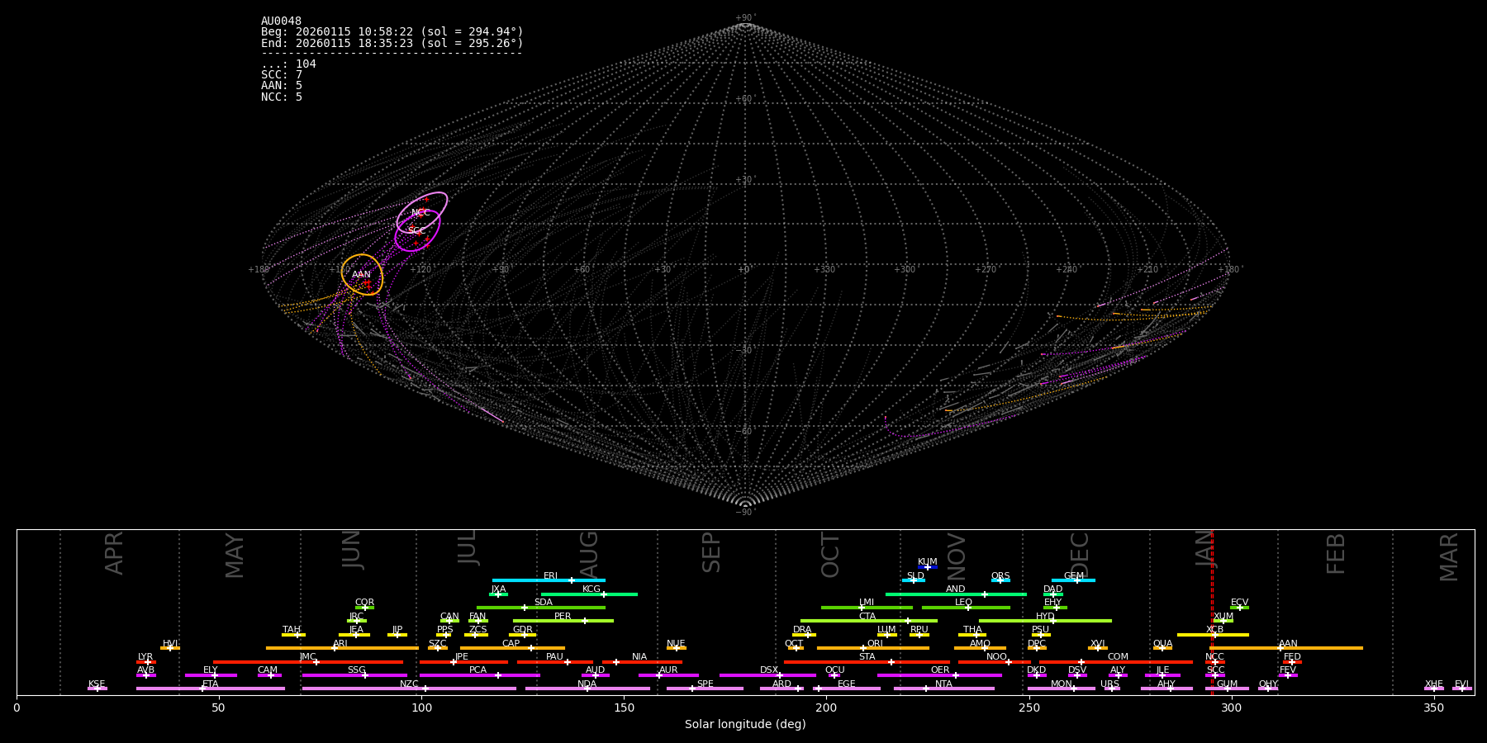Click the GEM shower label

1074,576
